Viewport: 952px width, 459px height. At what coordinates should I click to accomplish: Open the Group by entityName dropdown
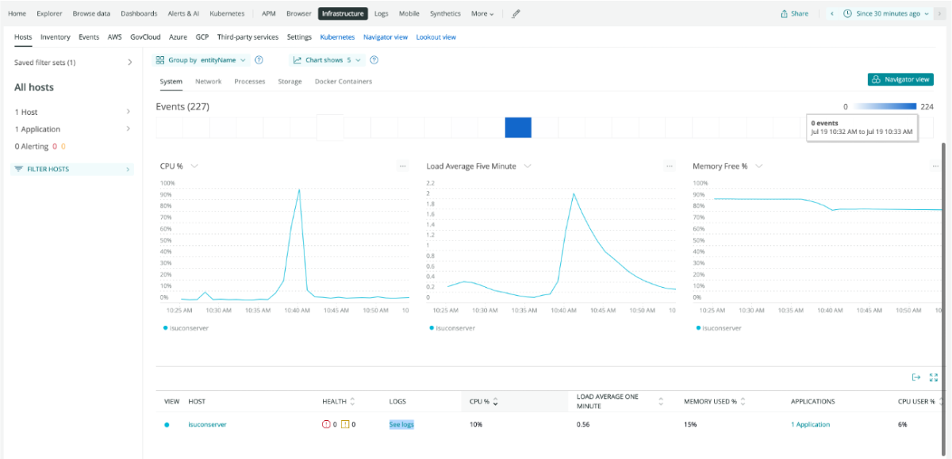202,60
